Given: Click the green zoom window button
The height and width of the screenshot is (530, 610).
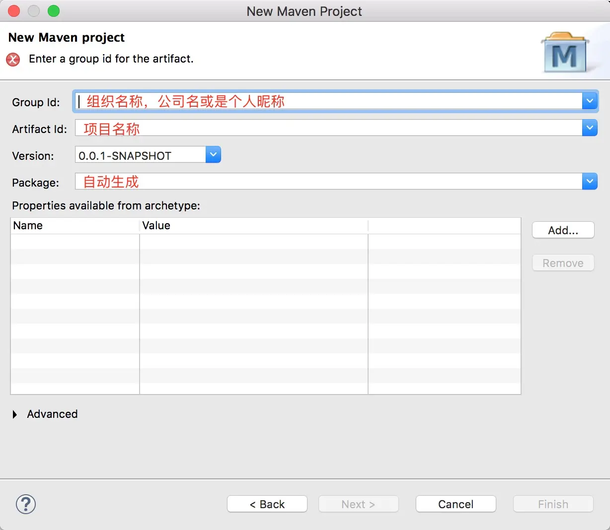Looking at the screenshot, I should click(54, 11).
